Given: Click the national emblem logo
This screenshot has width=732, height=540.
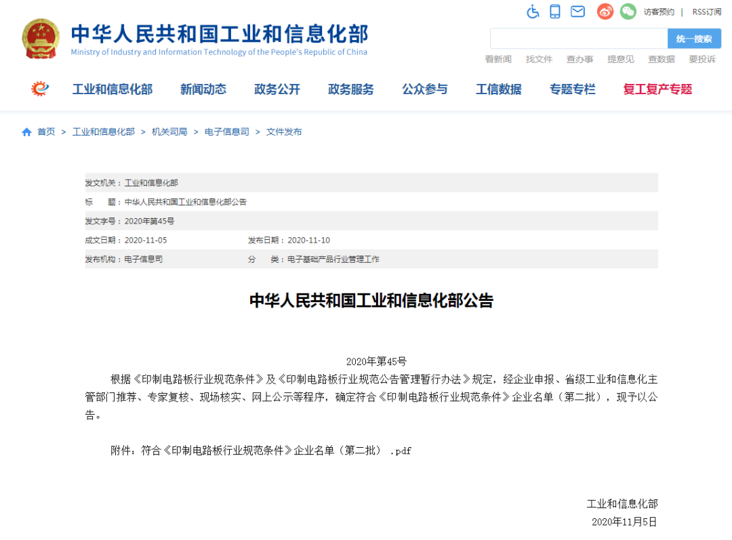Looking at the screenshot, I should [41, 39].
